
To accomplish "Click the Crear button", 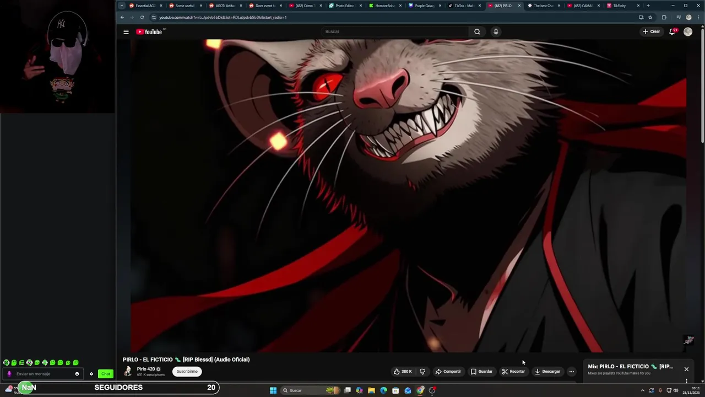I will click(x=651, y=31).
